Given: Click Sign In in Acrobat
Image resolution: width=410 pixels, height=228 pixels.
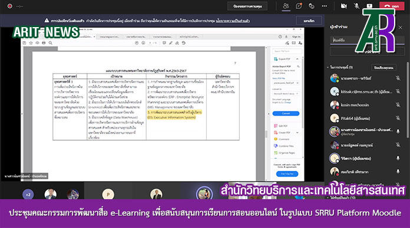Looking at the screenshot, I should (x=296, y=37).
